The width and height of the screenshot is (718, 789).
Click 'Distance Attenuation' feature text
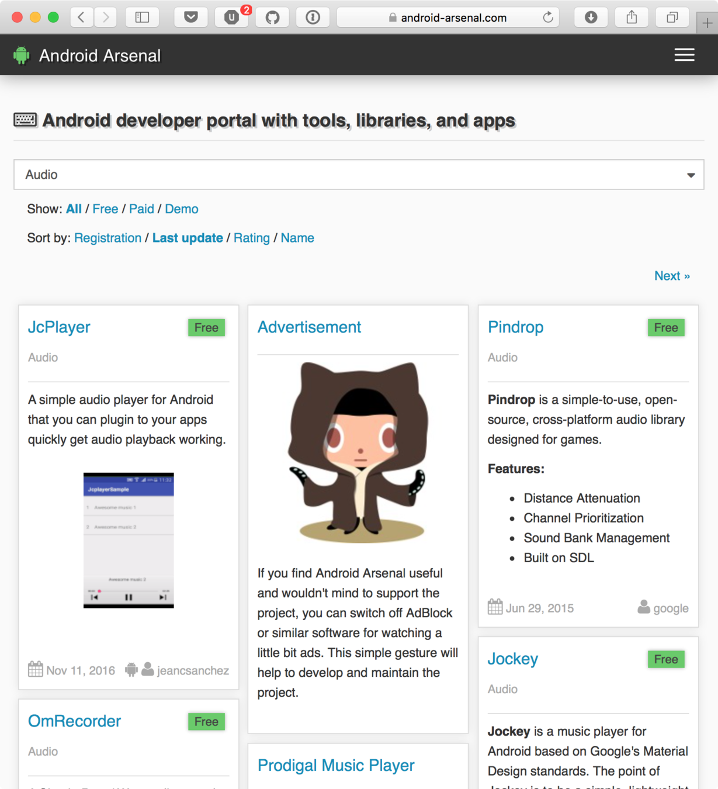point(582,499)
